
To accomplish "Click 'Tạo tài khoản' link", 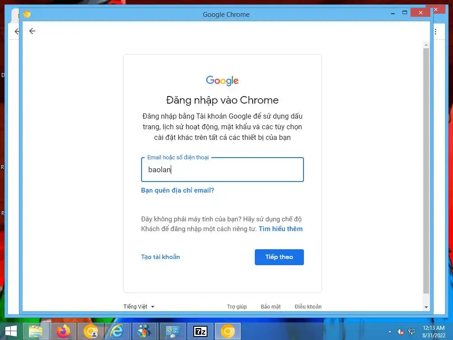I will pyautogui.click(x=160, y=257).
